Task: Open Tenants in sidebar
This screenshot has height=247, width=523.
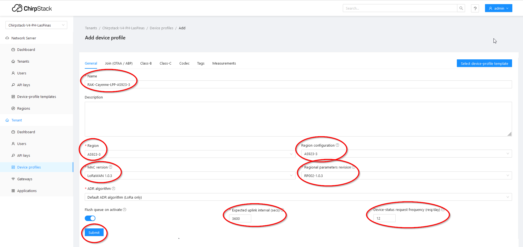Action: click(37, 61)
